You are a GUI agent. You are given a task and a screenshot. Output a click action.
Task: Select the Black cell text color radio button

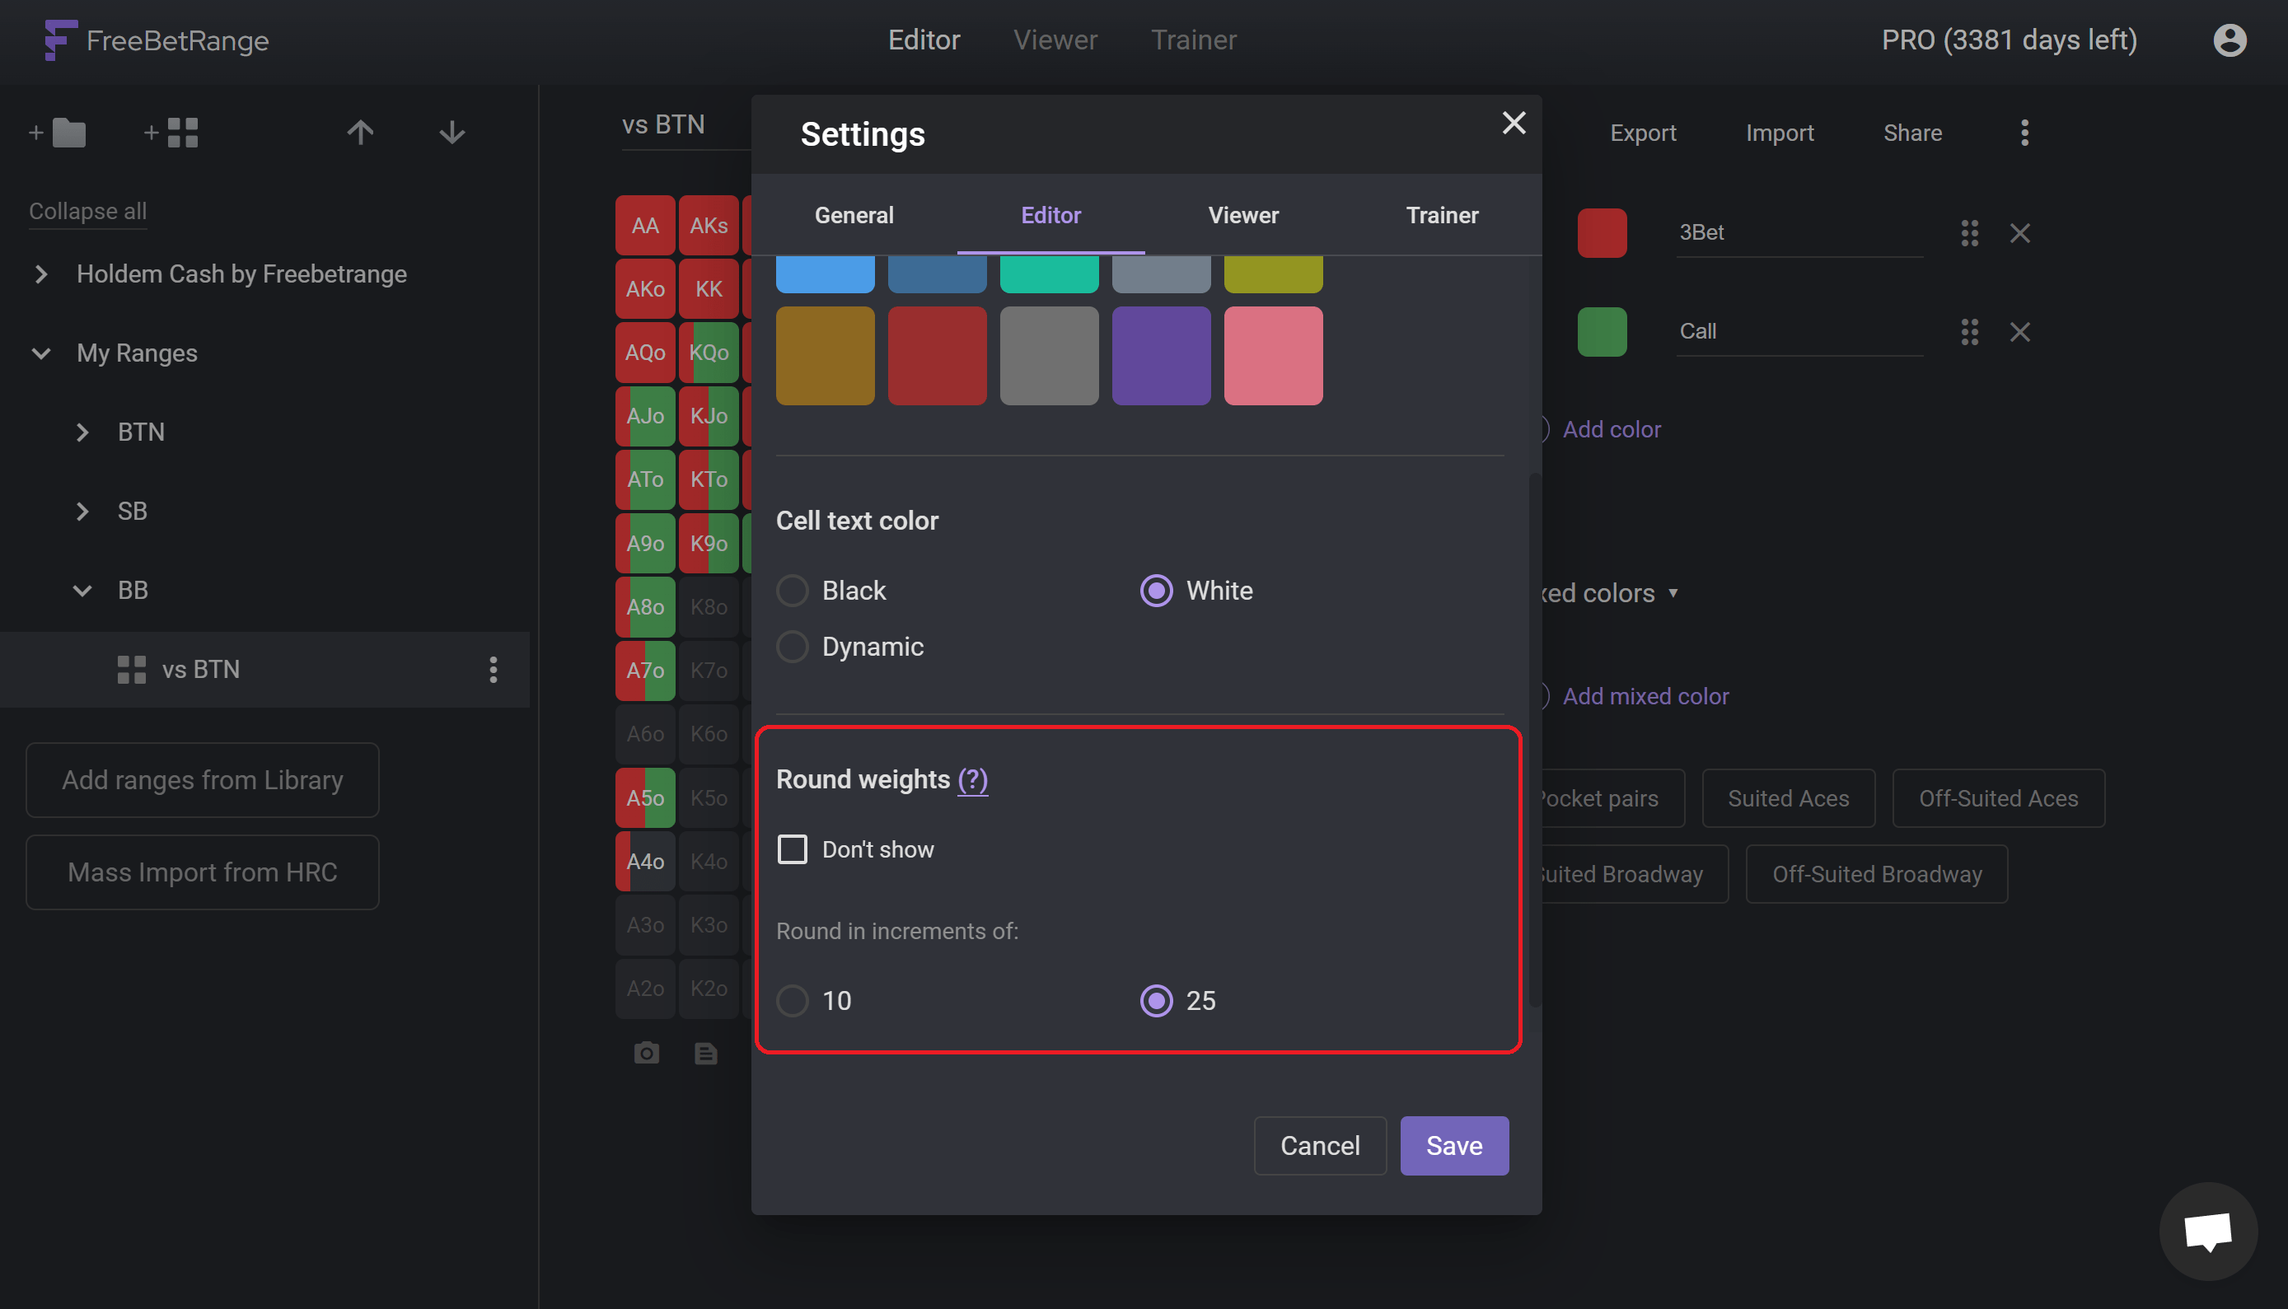point(792,591)
